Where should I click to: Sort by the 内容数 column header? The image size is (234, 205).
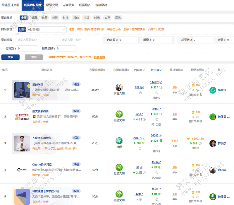tap(140, 70)
